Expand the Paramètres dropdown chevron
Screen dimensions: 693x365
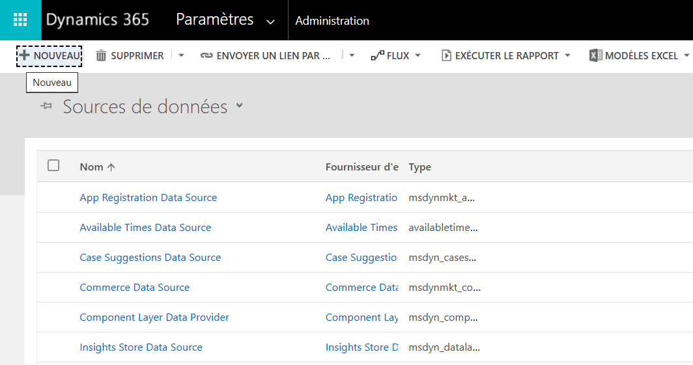[x=271, y=21]
